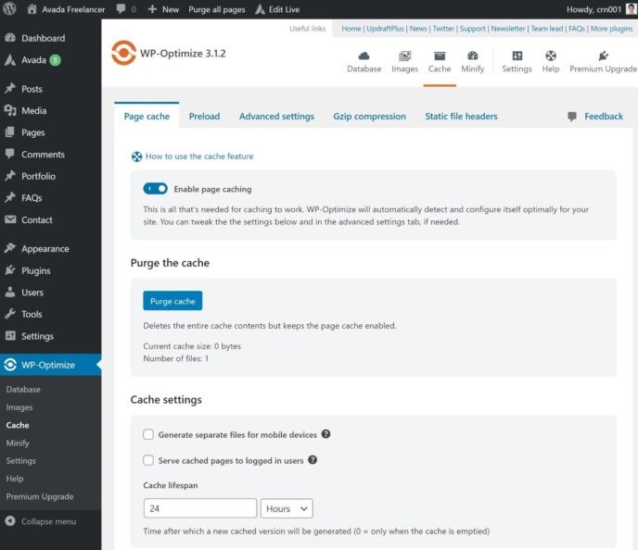This screenshot has width=638, height=550.
Task: Switch to the Gzip compression tab
Action: coord(369,116)
